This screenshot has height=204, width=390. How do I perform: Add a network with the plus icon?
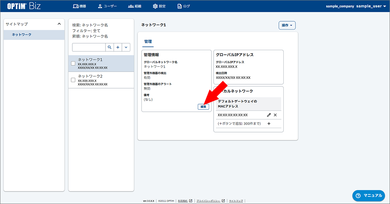[118, 47]
